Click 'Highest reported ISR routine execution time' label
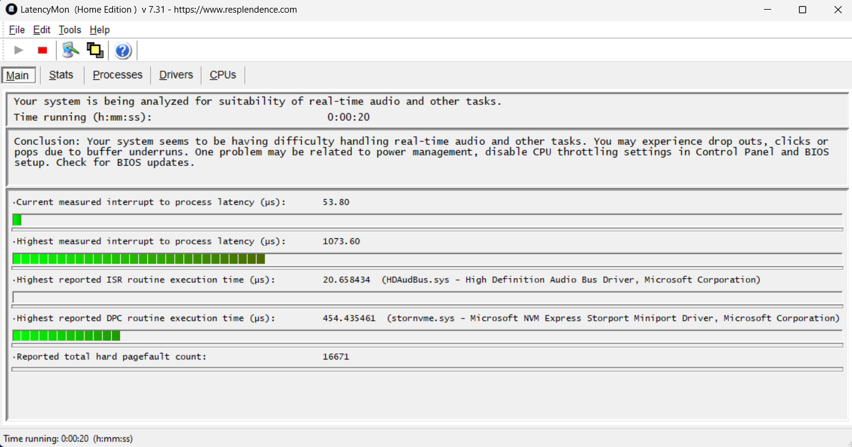Screen dimensions: 852x447 pos(145,280)
